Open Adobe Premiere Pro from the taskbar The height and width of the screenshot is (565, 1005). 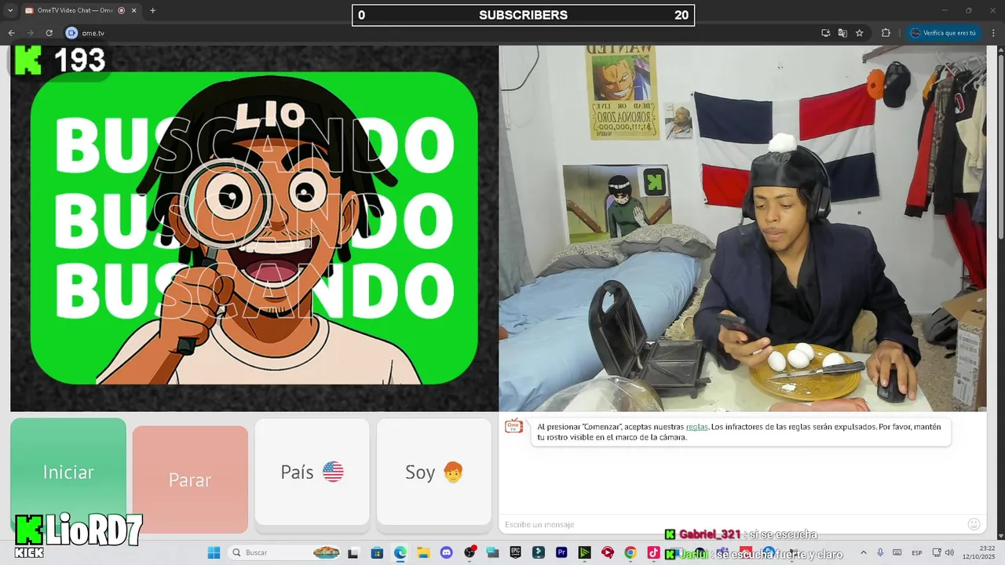click(x=561, y=552)
